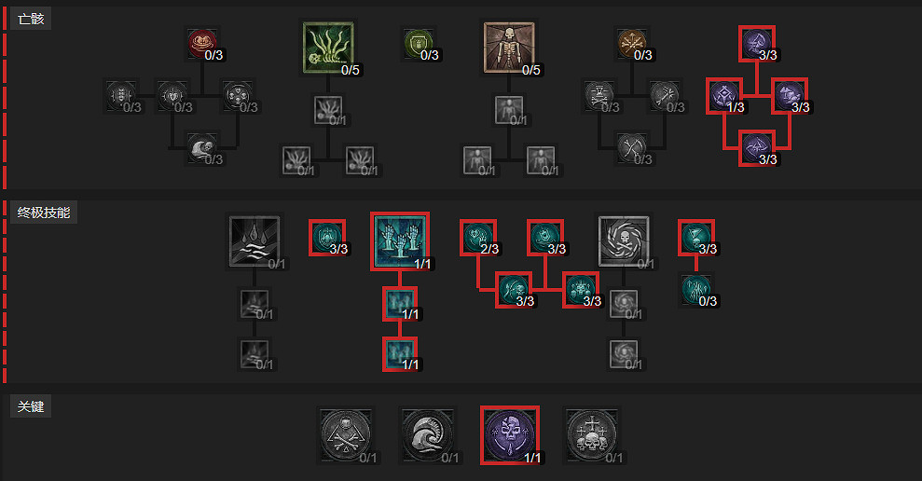Select the green Corpse Tendrils skill 0/5

point(328,48)
